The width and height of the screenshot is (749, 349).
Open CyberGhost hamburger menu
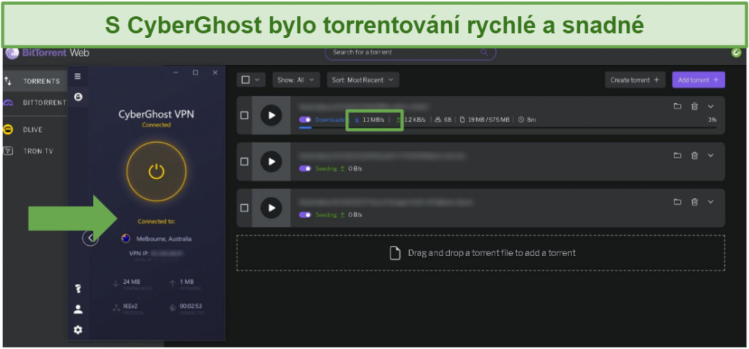(x=78, y=76)
